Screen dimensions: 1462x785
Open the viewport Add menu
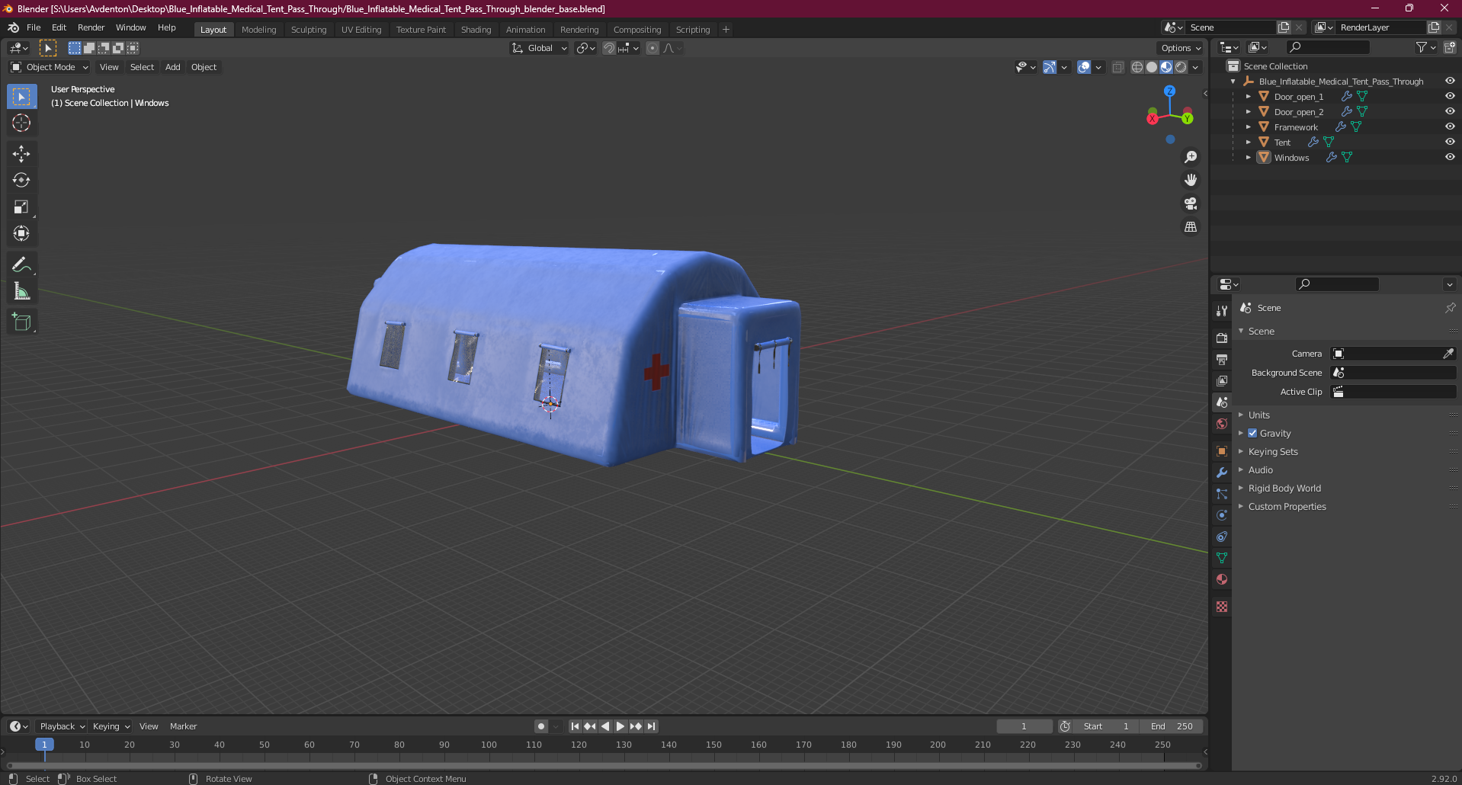pyautogui.click(x=173, y=67)
